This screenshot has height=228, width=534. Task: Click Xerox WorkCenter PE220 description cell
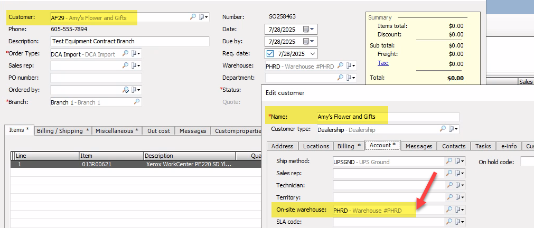point(189,164)
